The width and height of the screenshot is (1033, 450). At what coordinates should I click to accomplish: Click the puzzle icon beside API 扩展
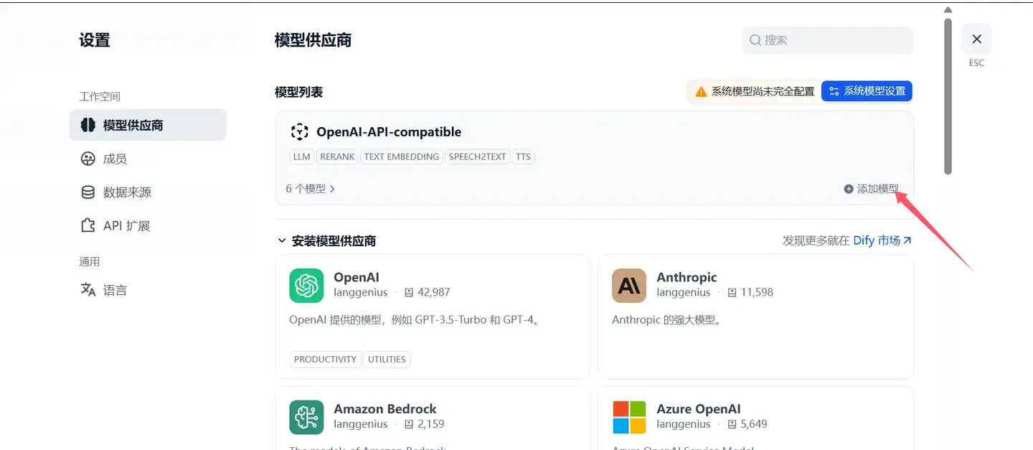[88, 225]
